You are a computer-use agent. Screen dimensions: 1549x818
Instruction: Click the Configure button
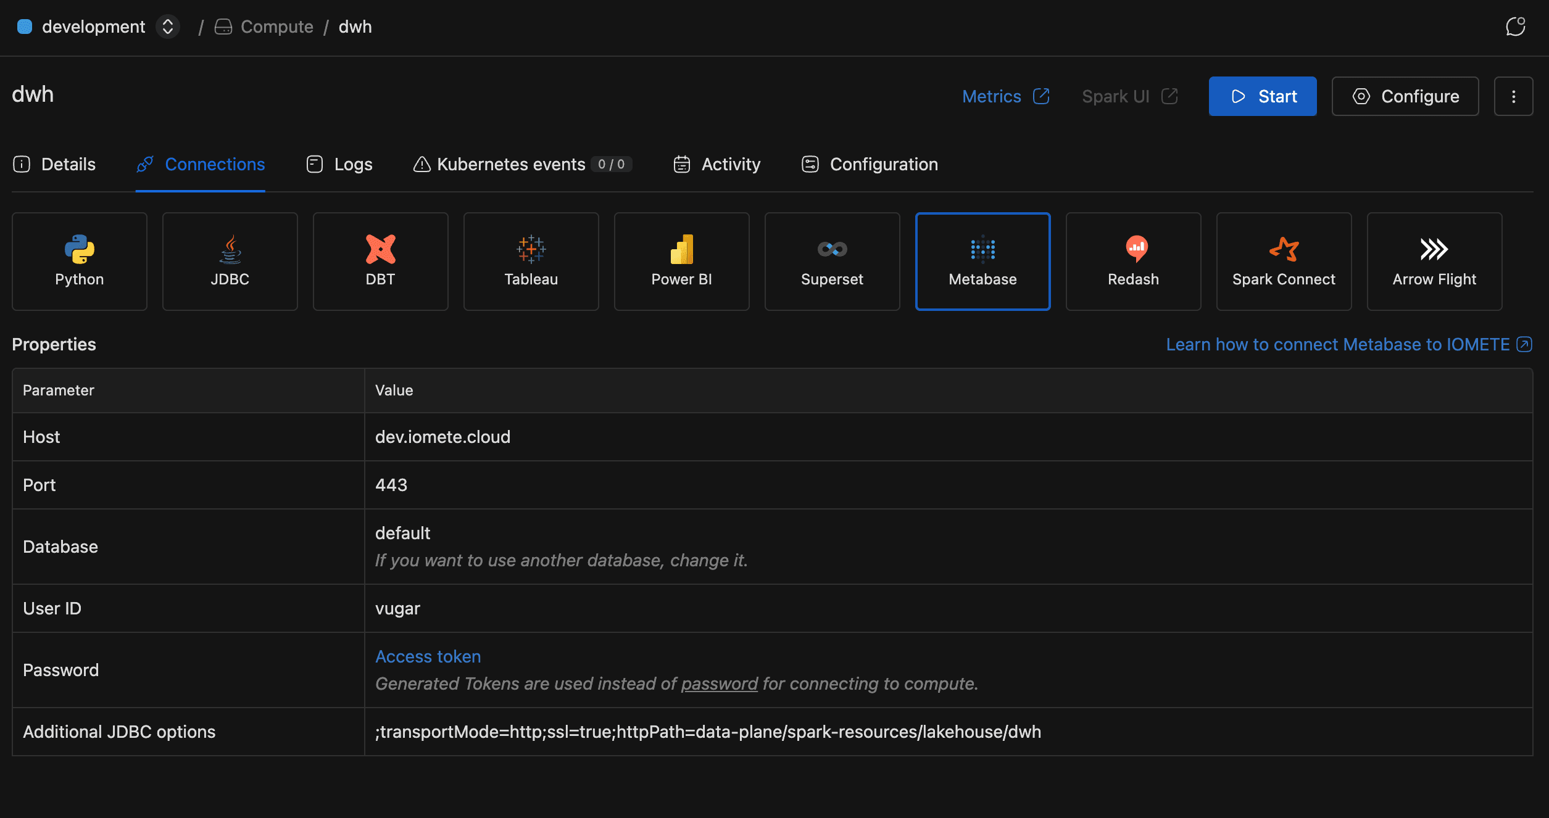click(x=1405, y=96)
